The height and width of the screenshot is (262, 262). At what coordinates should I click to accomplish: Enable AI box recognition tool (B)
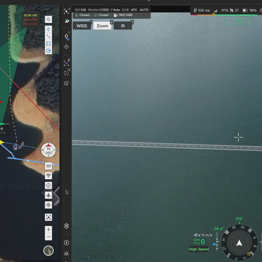tap(67, 63)
